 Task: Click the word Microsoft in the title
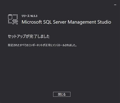(32, 22)
